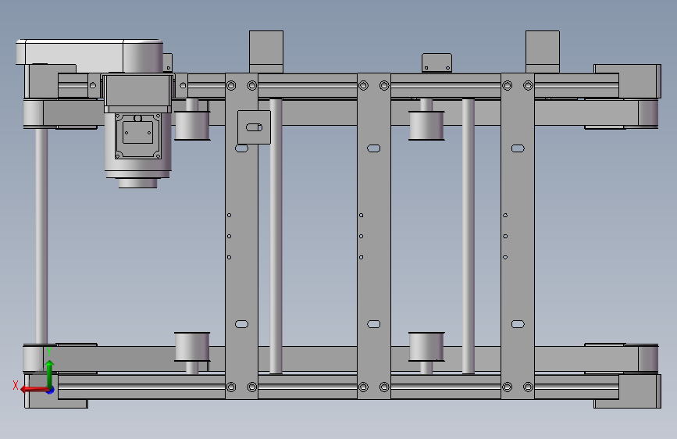
Task: Select the bottom aluminium extrusion rail
Action: 338,387
